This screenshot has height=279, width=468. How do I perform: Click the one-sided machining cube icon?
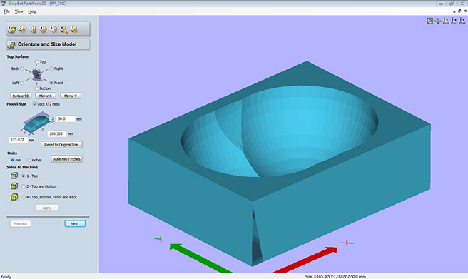pos(14,176)
